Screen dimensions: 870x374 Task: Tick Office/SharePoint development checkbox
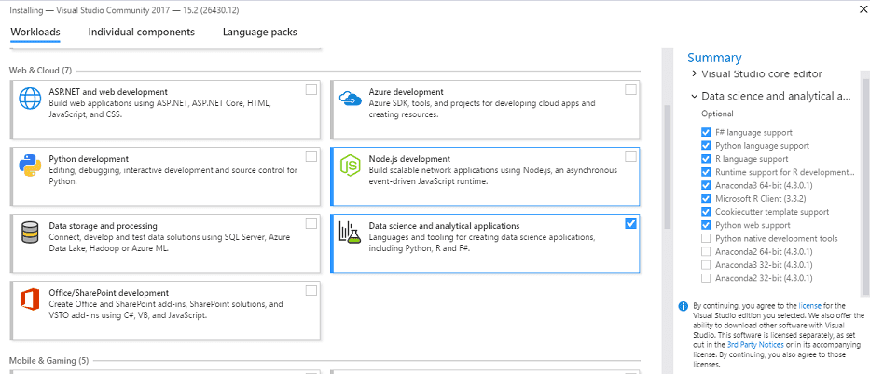point(311,290)
